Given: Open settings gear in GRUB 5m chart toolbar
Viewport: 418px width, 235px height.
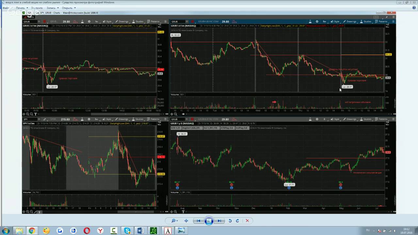Looking at the screenshot, I should point(317,22).
